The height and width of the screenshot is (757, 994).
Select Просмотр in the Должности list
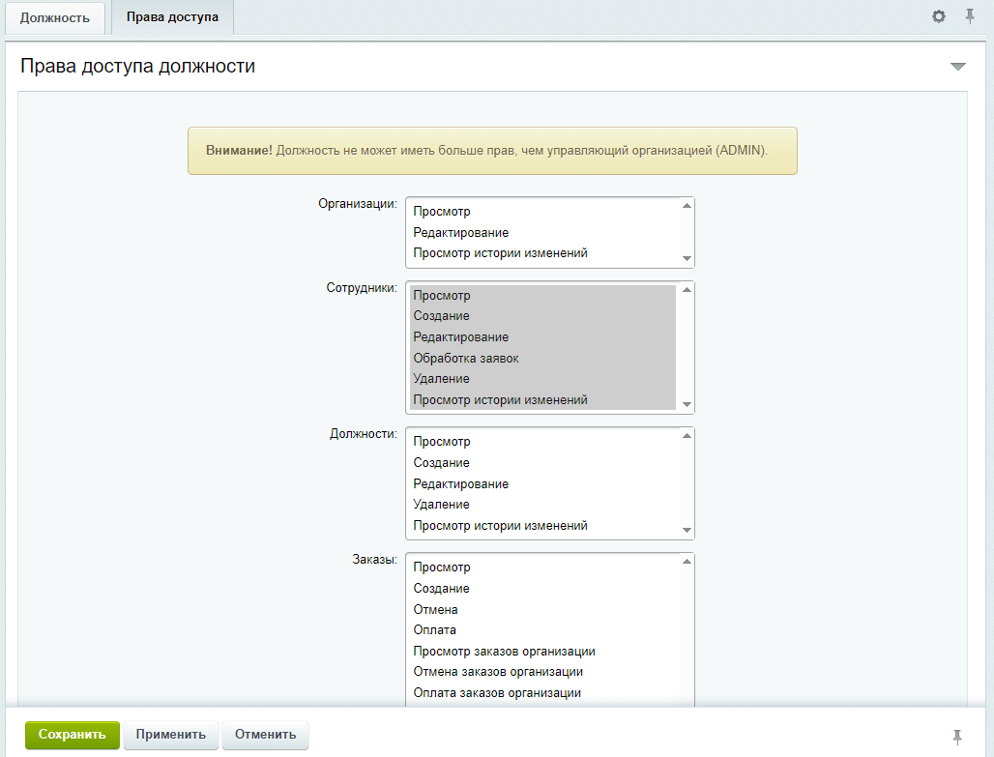[x=542, y=441]
